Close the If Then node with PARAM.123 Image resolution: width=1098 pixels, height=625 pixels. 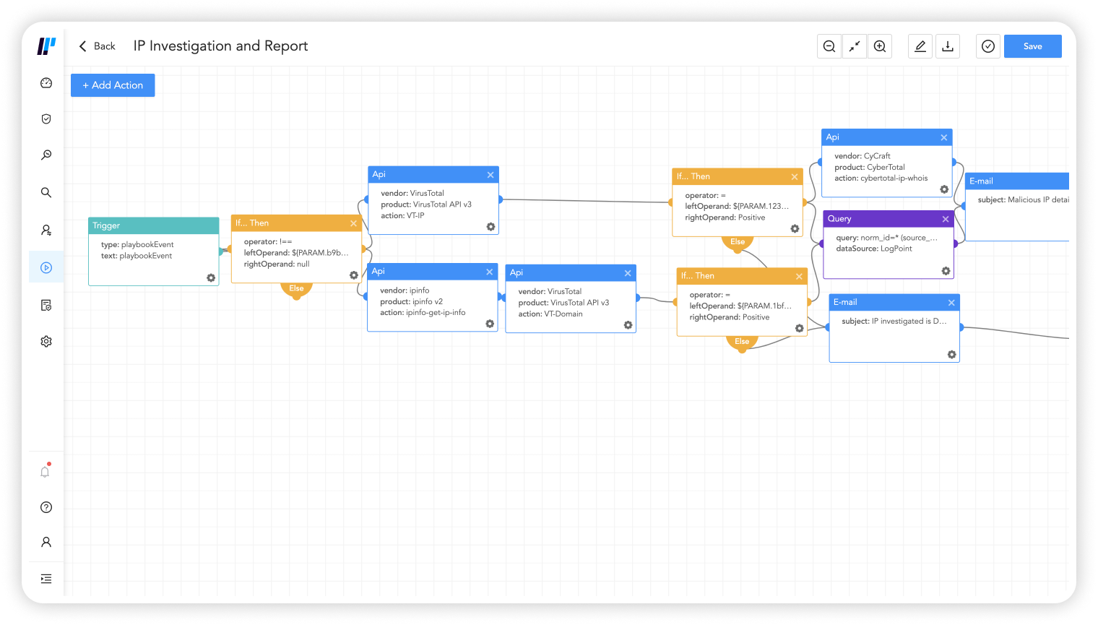[795, 177]
